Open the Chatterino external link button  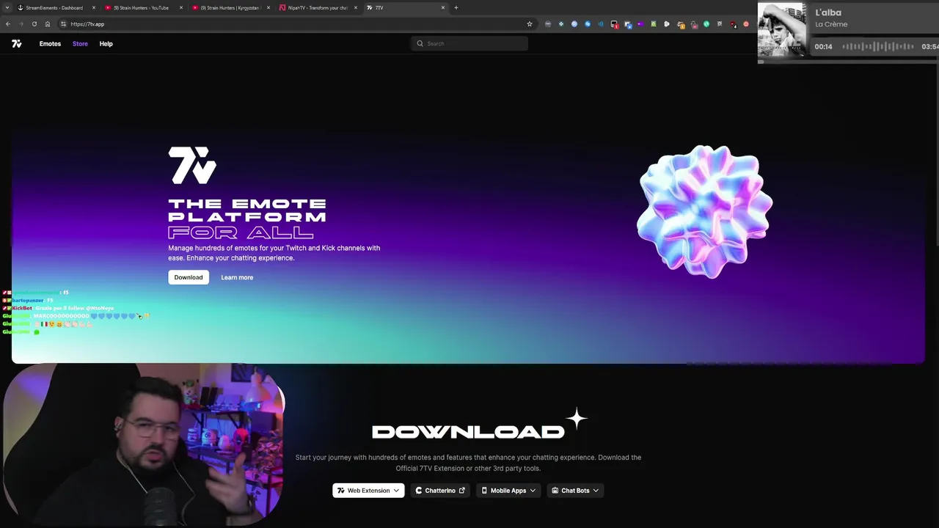(x=440, y=491)
